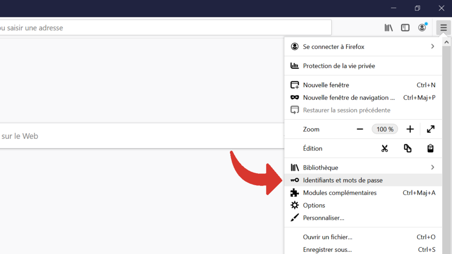The image size is (452, 254).
Task: Close the hamburger application menu button
Action: tap(443, 27)
